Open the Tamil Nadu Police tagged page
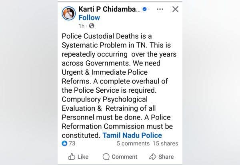Screen dimensions: 240x165 click(x=132, y=135)
